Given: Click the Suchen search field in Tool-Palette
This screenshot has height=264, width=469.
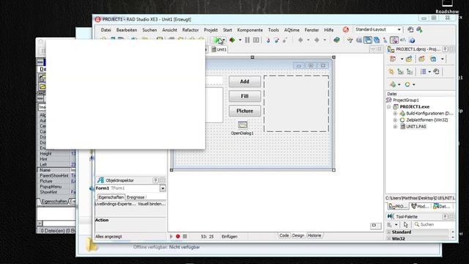Looking at the screenshot, I should click(434, 224).
